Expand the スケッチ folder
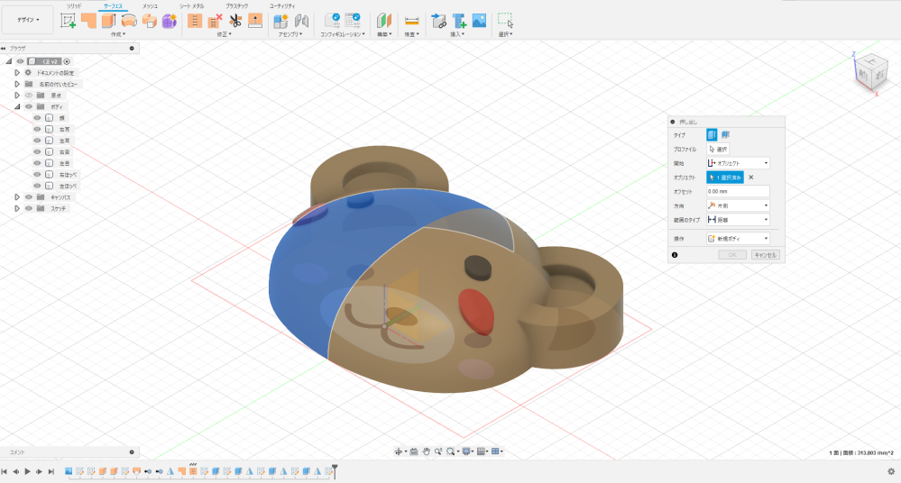901x483 pixels. point(17,208)
